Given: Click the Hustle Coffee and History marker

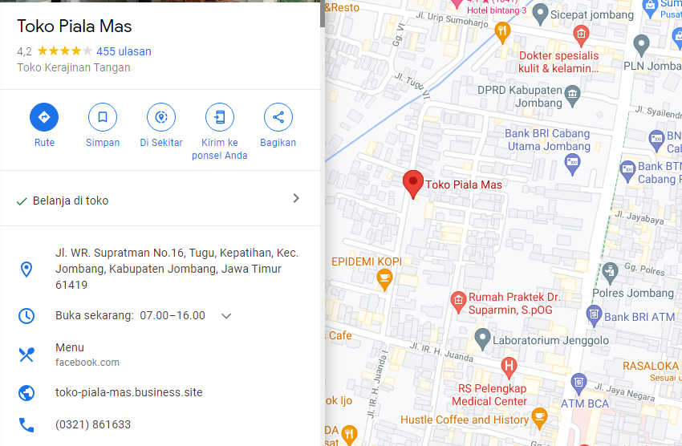Looking at the screenshot, I should [x=539, y=418].
